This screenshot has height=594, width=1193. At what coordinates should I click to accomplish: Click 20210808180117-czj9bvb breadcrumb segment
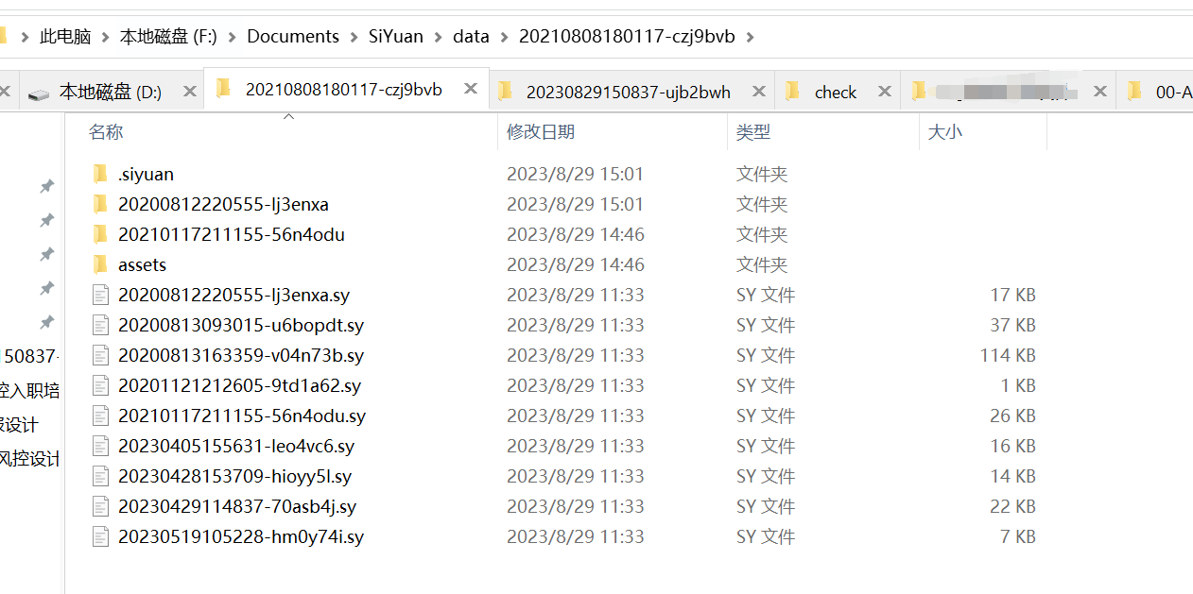click(x=627, y=37)
